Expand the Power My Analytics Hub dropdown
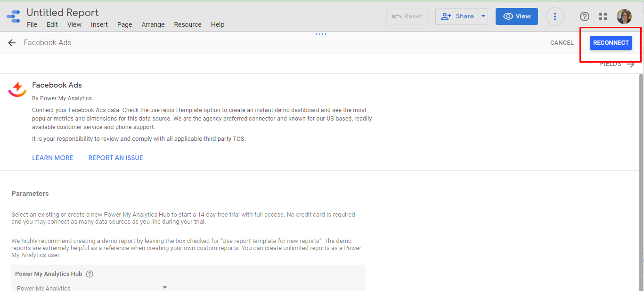This screenshot has height=291, width=644. (x=164, y=287)
